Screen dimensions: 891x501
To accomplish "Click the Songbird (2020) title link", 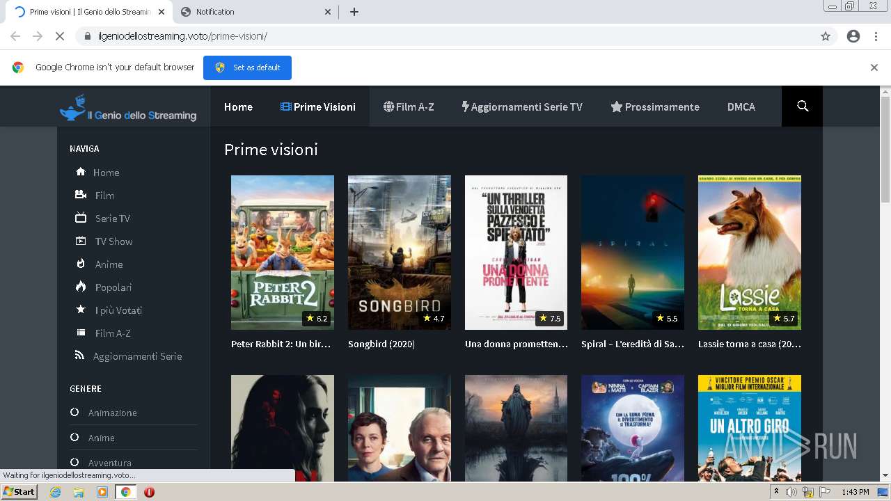I will (x=381, y=344).
